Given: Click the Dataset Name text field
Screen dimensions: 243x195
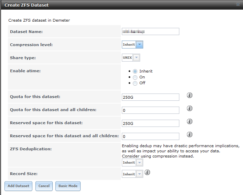Looking at the screenshot, I should [150, 32].
